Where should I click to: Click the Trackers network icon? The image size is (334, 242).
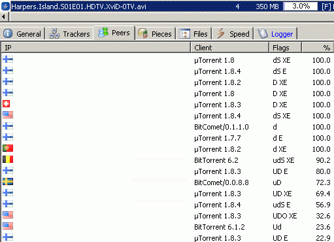point(54,33)
